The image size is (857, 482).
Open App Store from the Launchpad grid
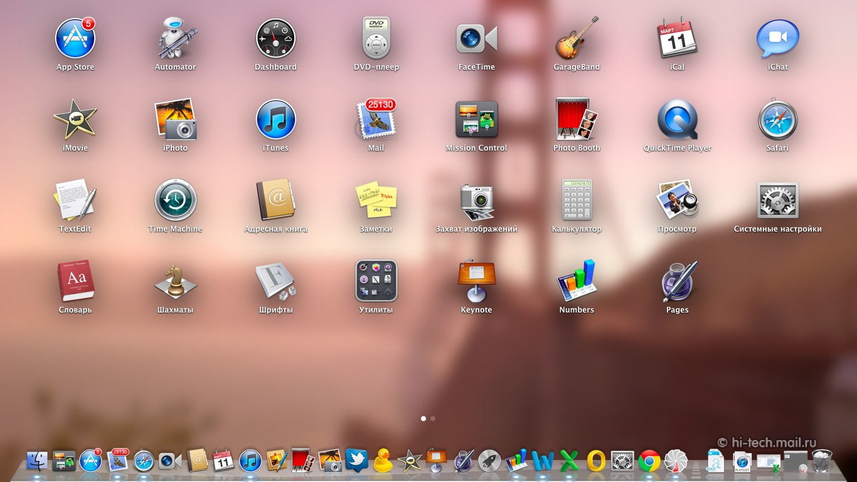75,38
